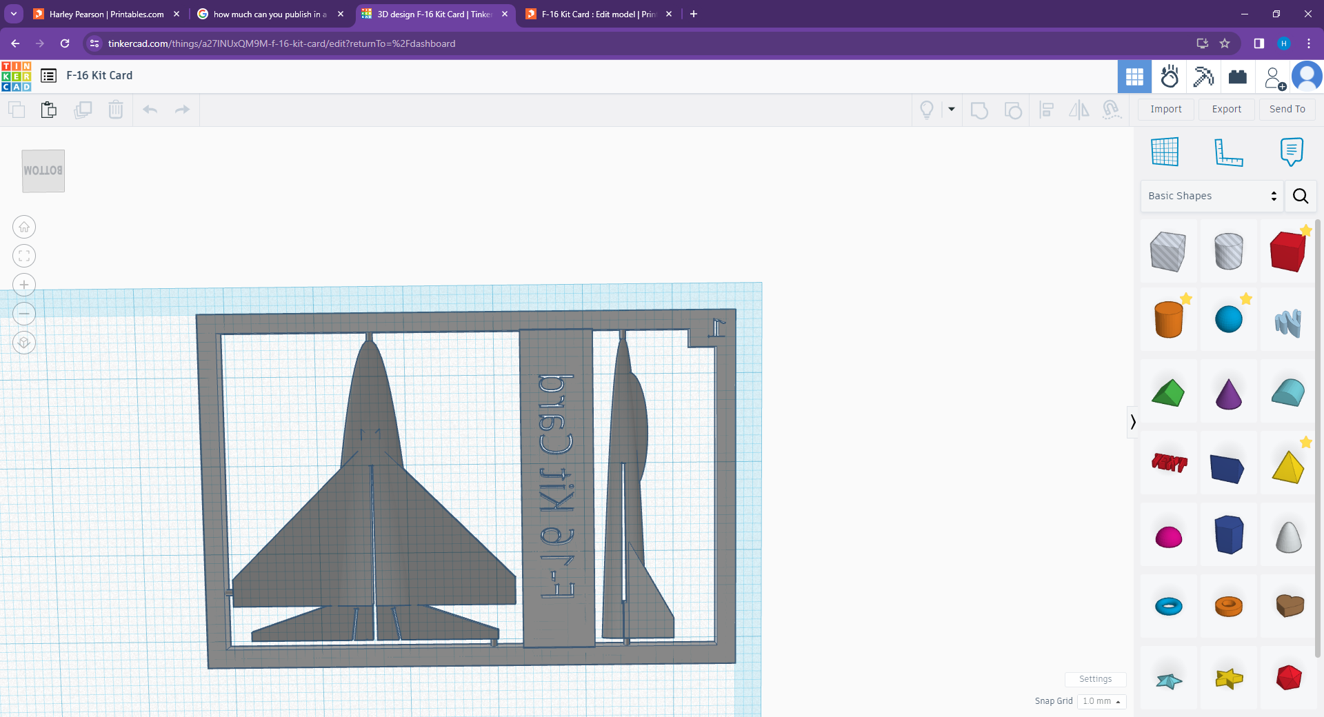The height and width of the screenshot is (717, 1324).
Task: Switch to F-16 Kit Card Edit model tab
Action: click(x=598, y=14)
